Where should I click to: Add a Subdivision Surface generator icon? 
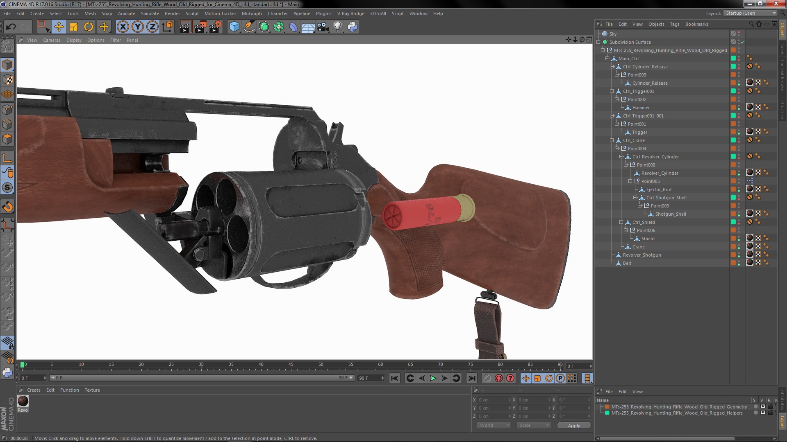pyautogui.click(x=264, y=27)
